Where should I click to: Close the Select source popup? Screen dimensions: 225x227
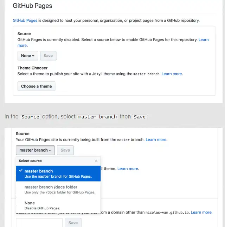(96, 161)
